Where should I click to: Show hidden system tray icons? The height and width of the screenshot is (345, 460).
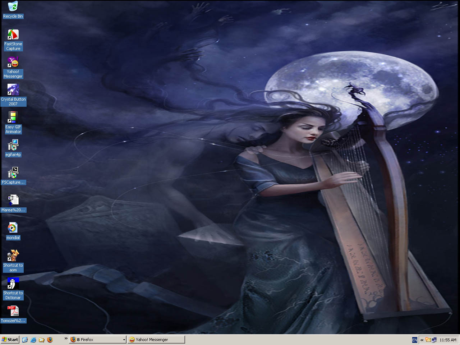[x=422, y=340]
